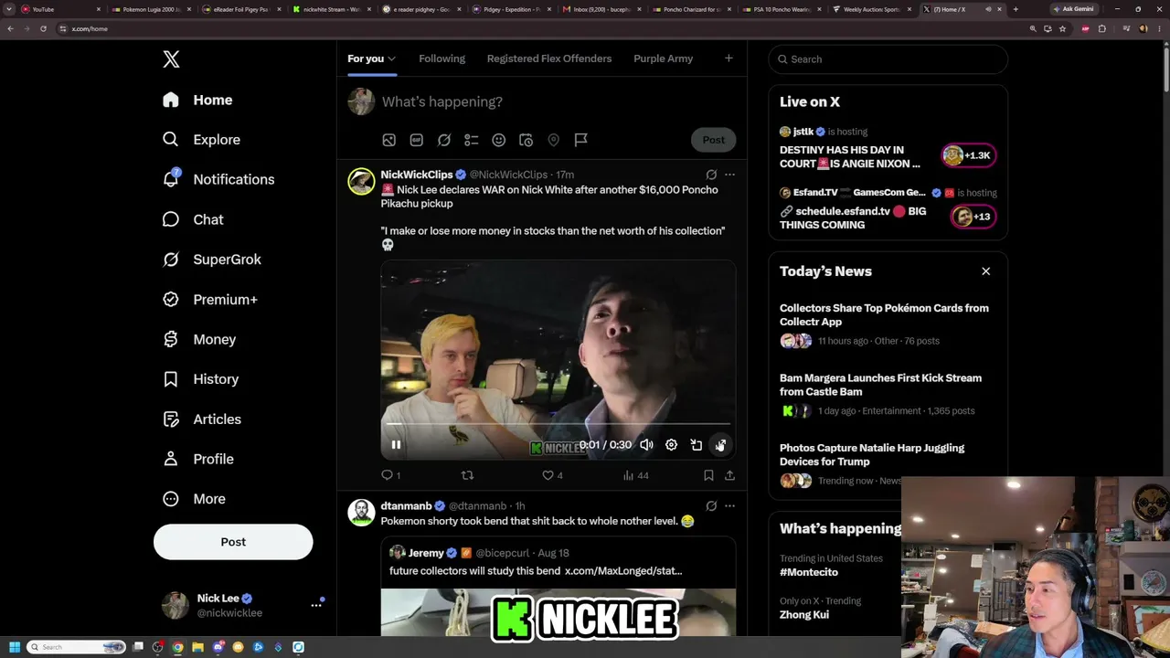Like the NickWickClips post
1170x658 pixels.
(x=552, y=475)
